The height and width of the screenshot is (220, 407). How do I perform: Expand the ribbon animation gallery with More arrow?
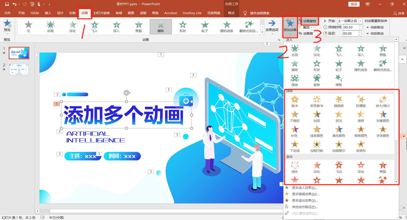coord(262,32)
